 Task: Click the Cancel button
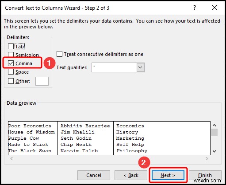[94, 175]
